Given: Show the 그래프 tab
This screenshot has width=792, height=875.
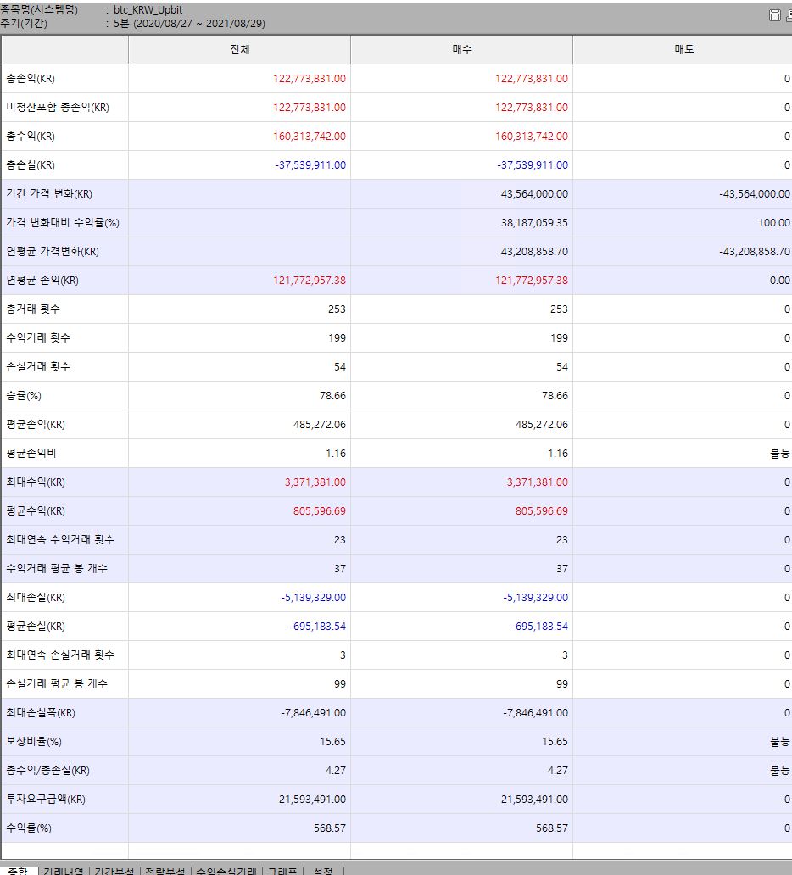Looking at the screenshot, I should 282,871.
